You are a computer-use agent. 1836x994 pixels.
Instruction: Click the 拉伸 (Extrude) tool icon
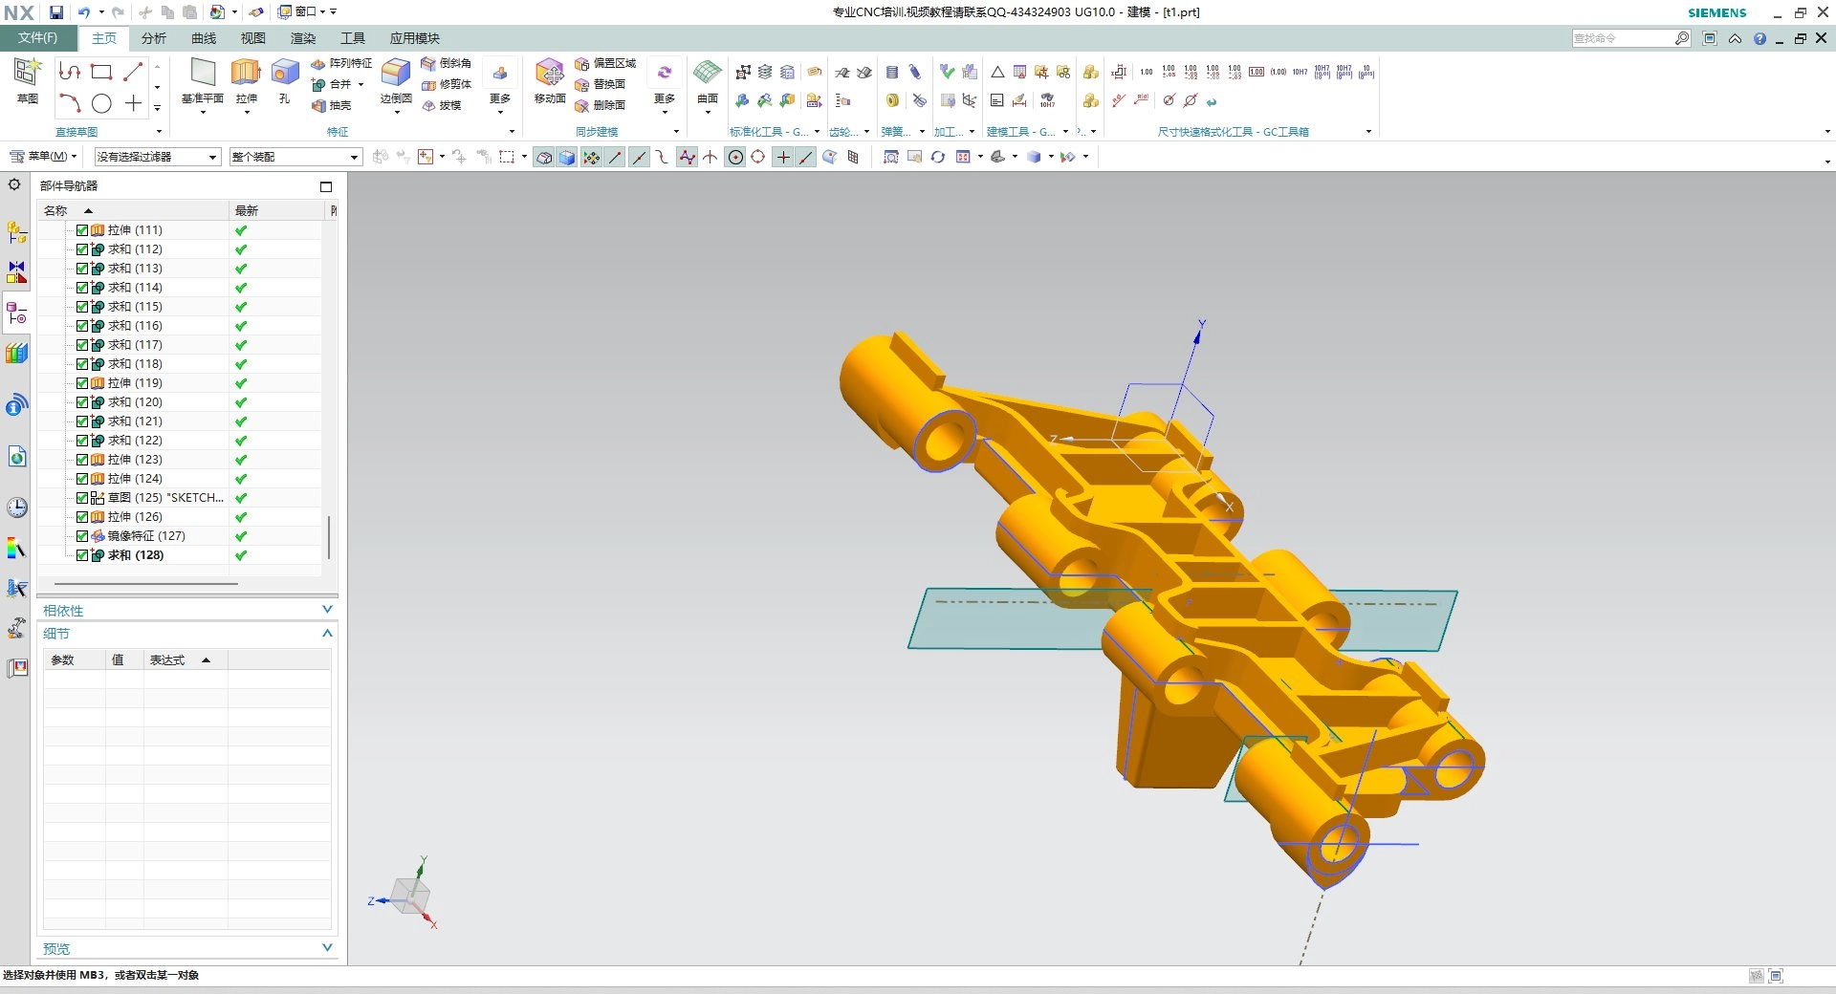pos(246,75)
